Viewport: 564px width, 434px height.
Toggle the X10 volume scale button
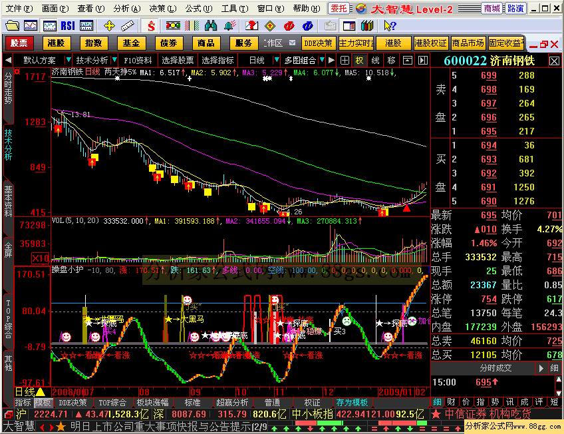tap(41, 258)
